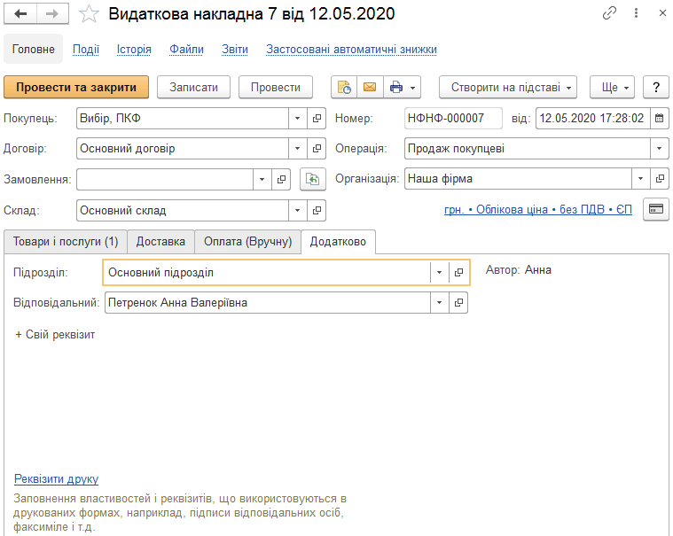Copy link to document via chain icon
This screenshot has width=673, height=536.
pos(609,13)
